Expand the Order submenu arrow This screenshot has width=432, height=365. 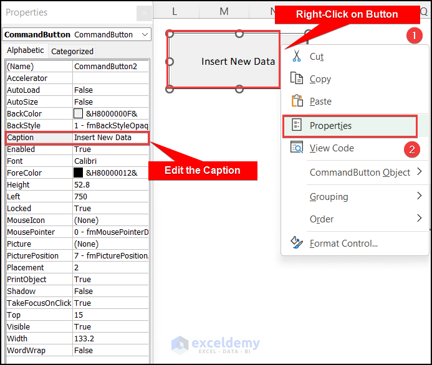point(419,218)
